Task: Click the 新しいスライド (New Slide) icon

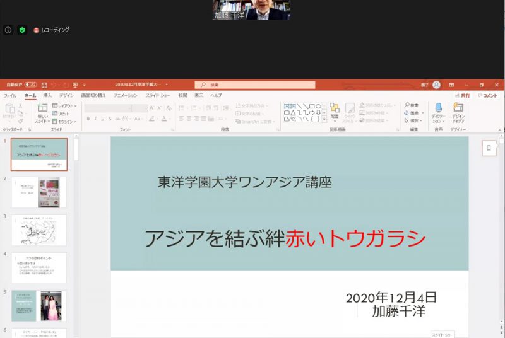Action: tap(42, 107)
